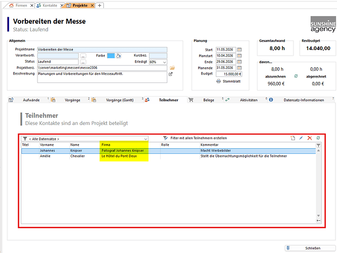The height and width of the screenshot is (253, 337).
Task: Click the scrollbar down arrow in Teilnehmer table
Action: 318,216
